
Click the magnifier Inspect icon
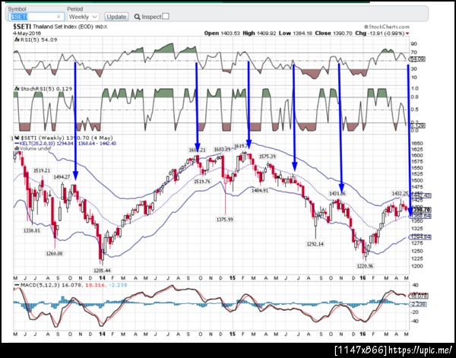click(138, 17)
